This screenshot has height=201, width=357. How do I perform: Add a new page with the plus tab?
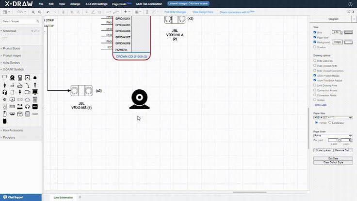click(80, 197)
